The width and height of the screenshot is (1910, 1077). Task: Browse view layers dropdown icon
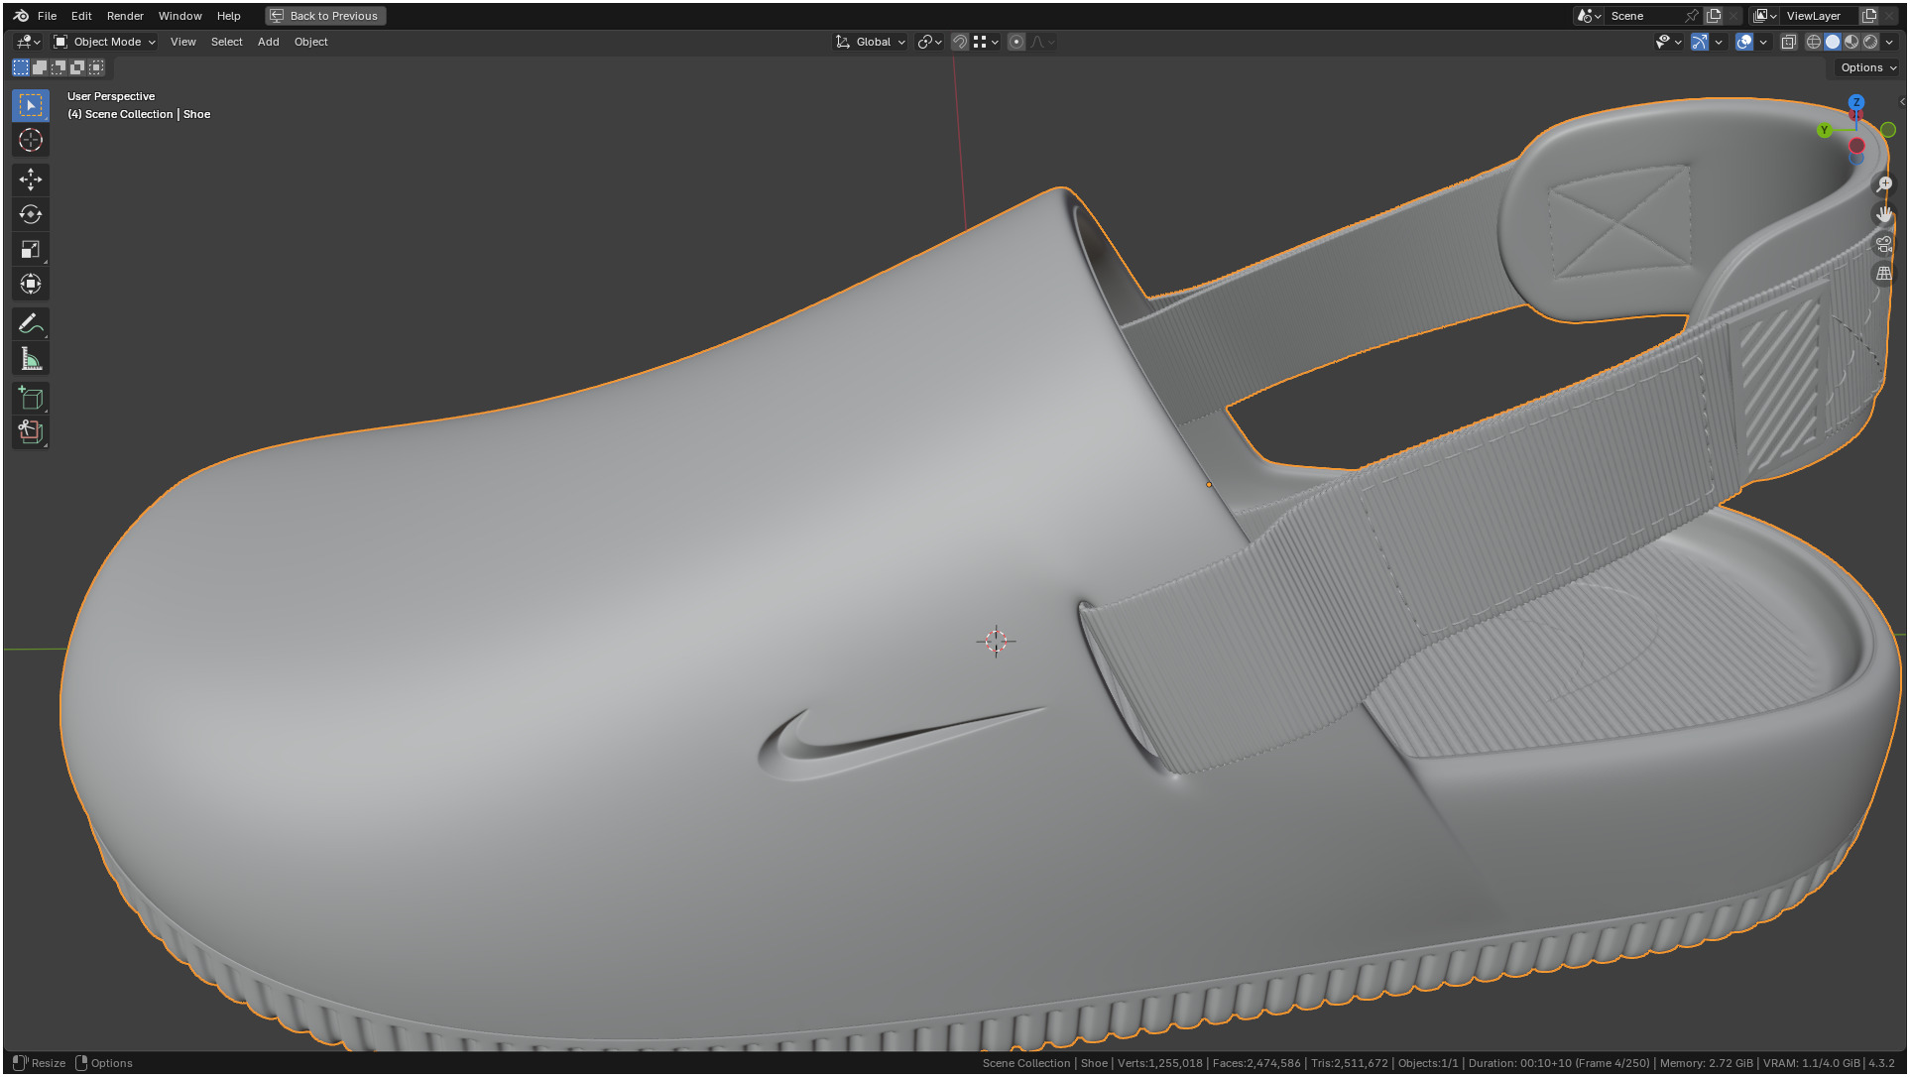click(1765, 16)
